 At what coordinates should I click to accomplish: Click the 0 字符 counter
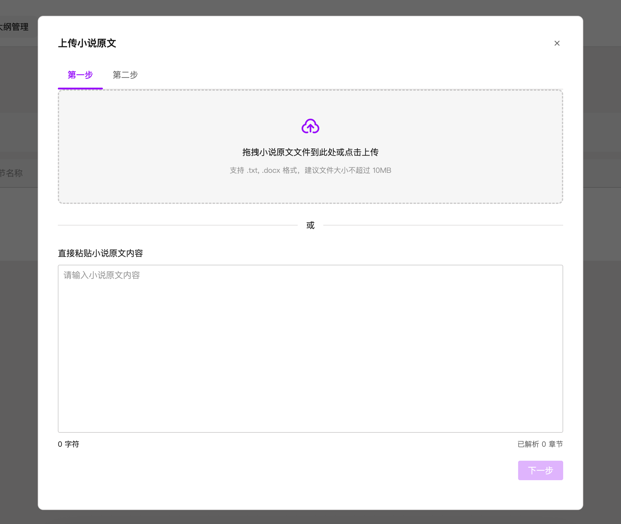point(68,444)
